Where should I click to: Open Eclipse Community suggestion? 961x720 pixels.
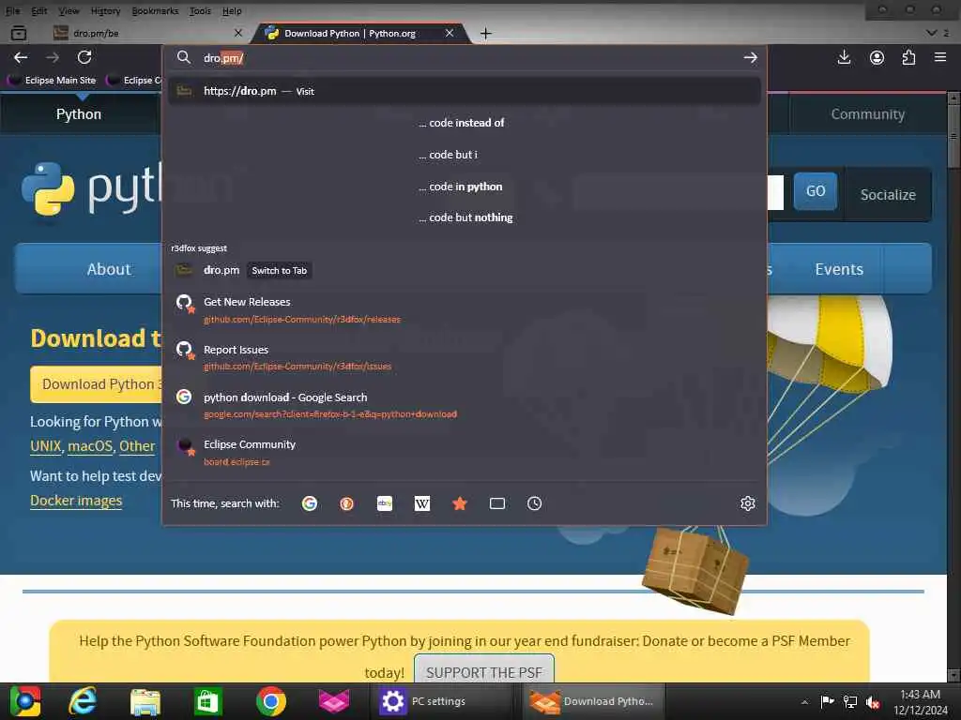tap(465, 453)
